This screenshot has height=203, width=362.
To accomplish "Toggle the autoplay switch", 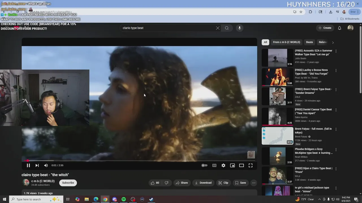I will pyautogui.click(x=204, y=166).
